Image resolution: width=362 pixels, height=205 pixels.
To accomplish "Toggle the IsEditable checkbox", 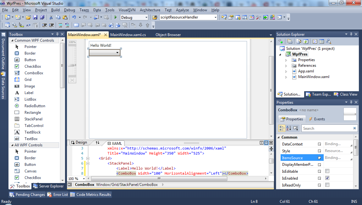I will point(327,171).
